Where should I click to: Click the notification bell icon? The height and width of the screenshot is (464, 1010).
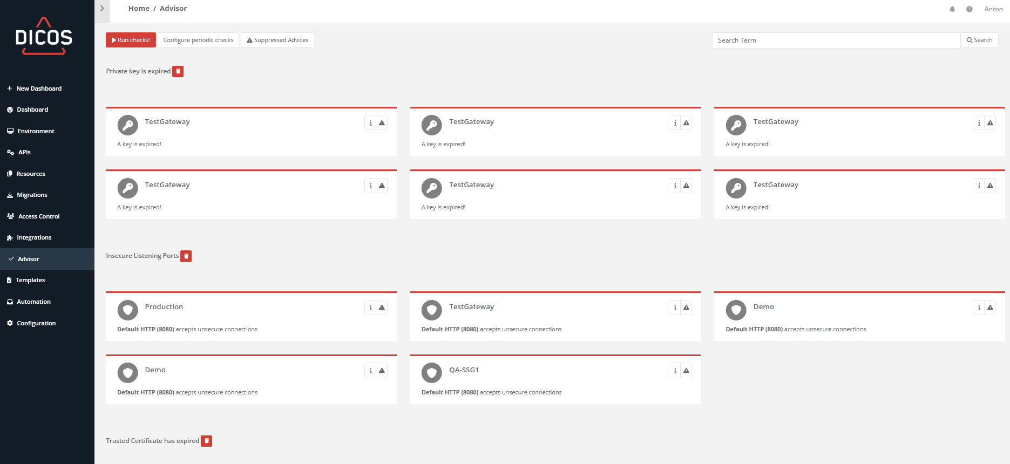[x=952, y=9]
